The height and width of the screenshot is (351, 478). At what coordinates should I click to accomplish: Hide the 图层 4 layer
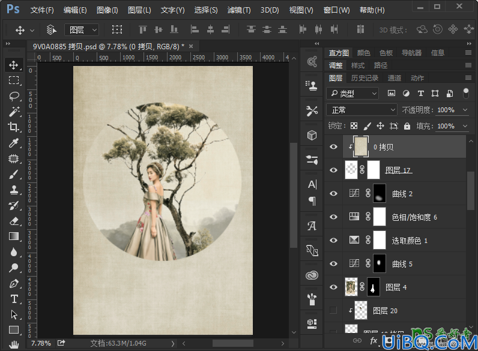pyautogui.click(x=333, y=287)
